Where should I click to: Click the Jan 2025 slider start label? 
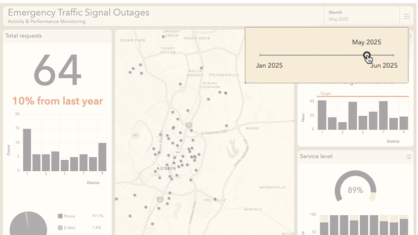click(269, 66)
